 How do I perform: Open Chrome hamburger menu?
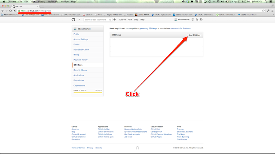coord(272,11)
